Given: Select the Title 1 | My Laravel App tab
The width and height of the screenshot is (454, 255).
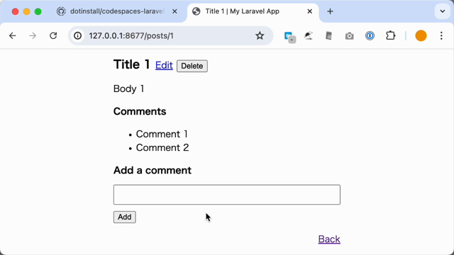Looking at the screenshot, I should (243, 11).
